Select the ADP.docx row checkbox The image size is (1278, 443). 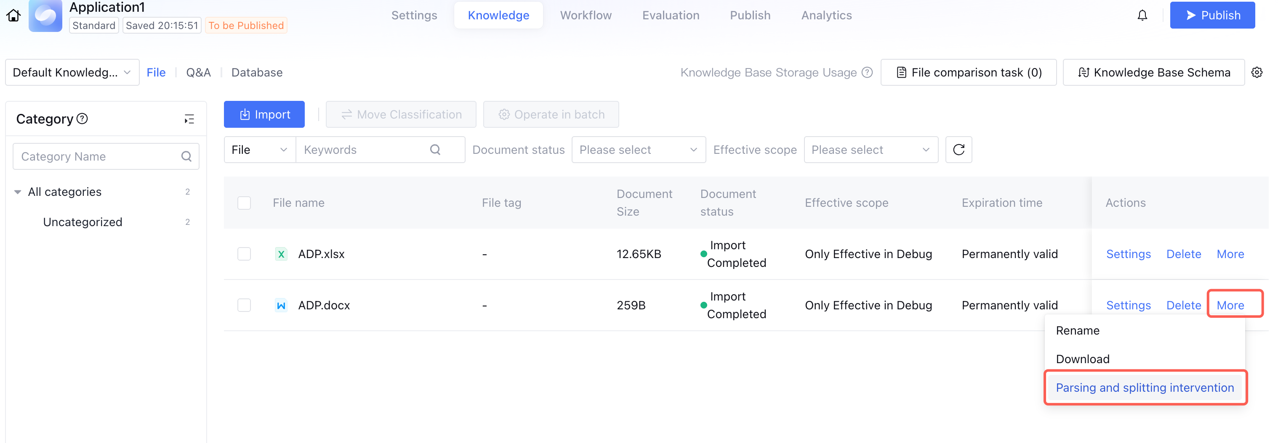[x=244, y=305]
